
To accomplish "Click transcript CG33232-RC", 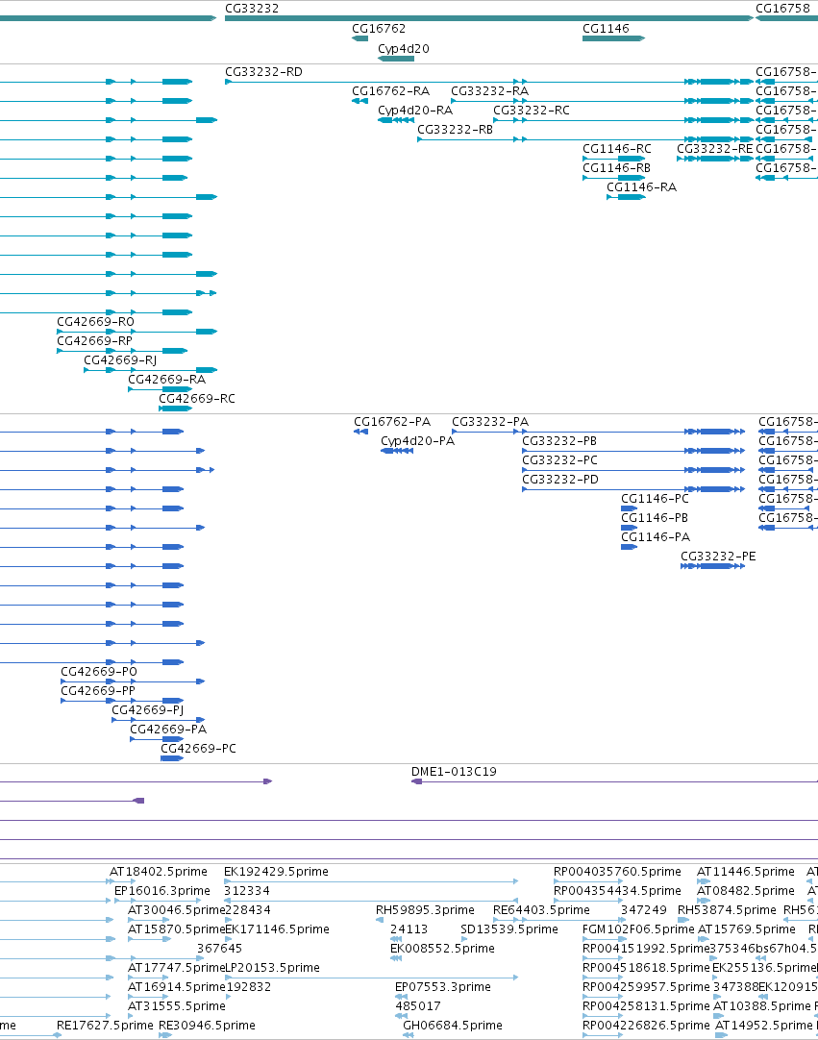I will coord(623,120).
